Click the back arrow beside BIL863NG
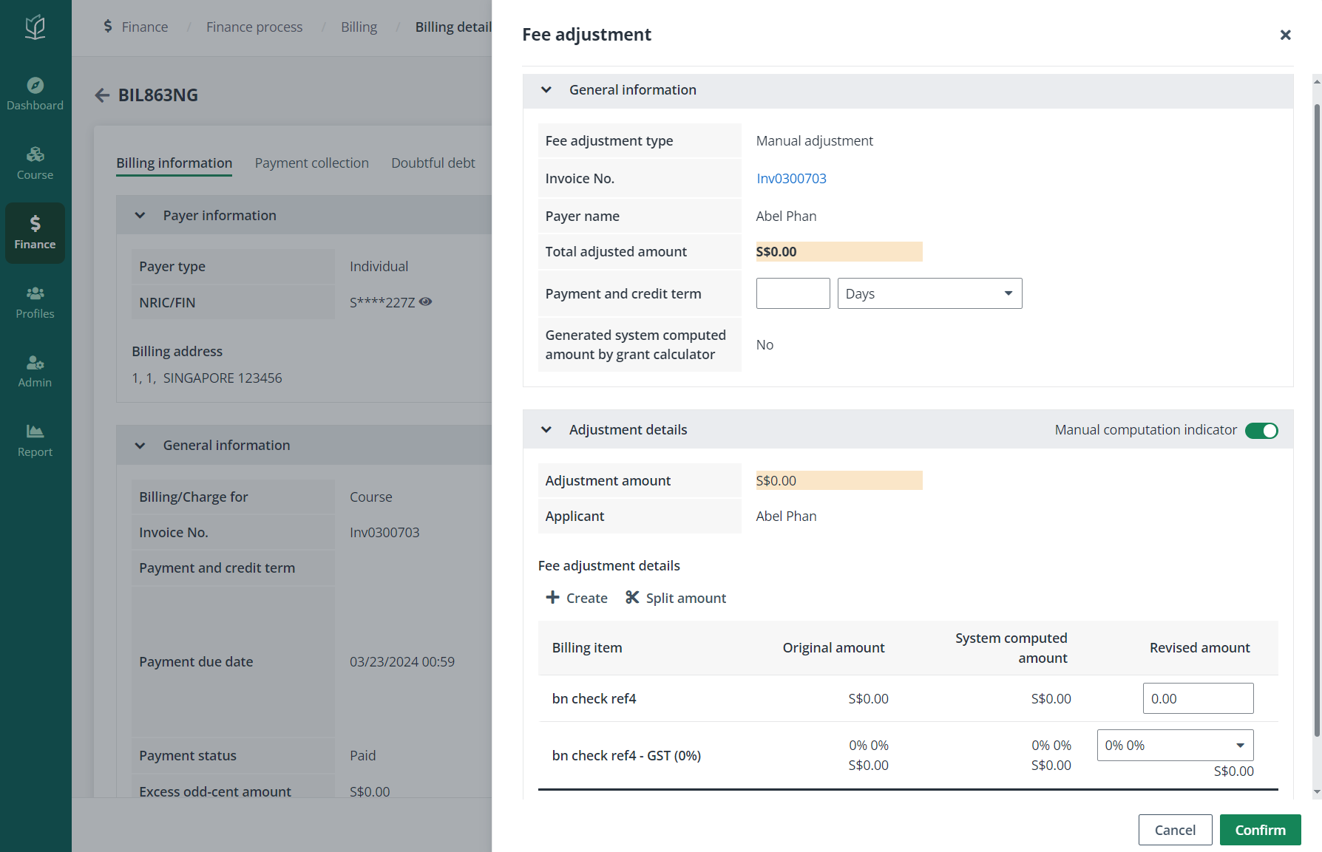1322x852 pixels. (102, 95)
